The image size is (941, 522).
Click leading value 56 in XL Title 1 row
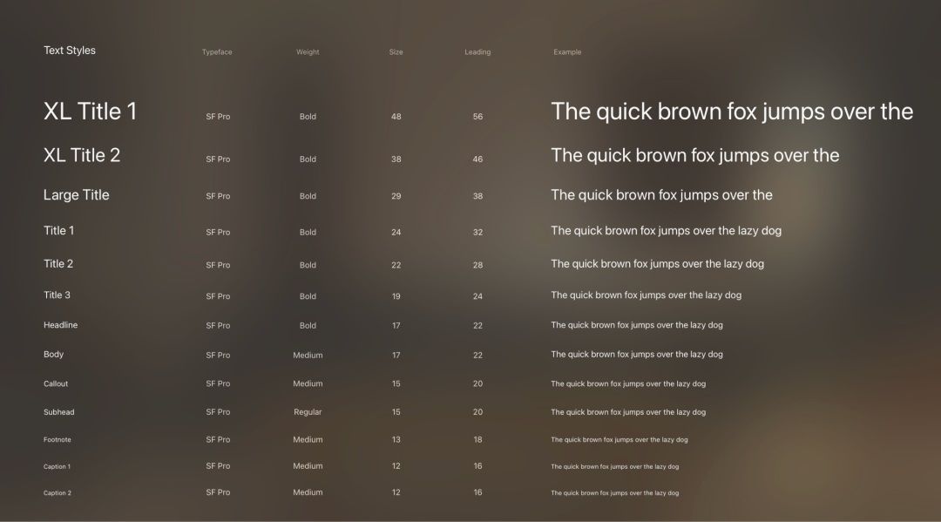(477, 117)
